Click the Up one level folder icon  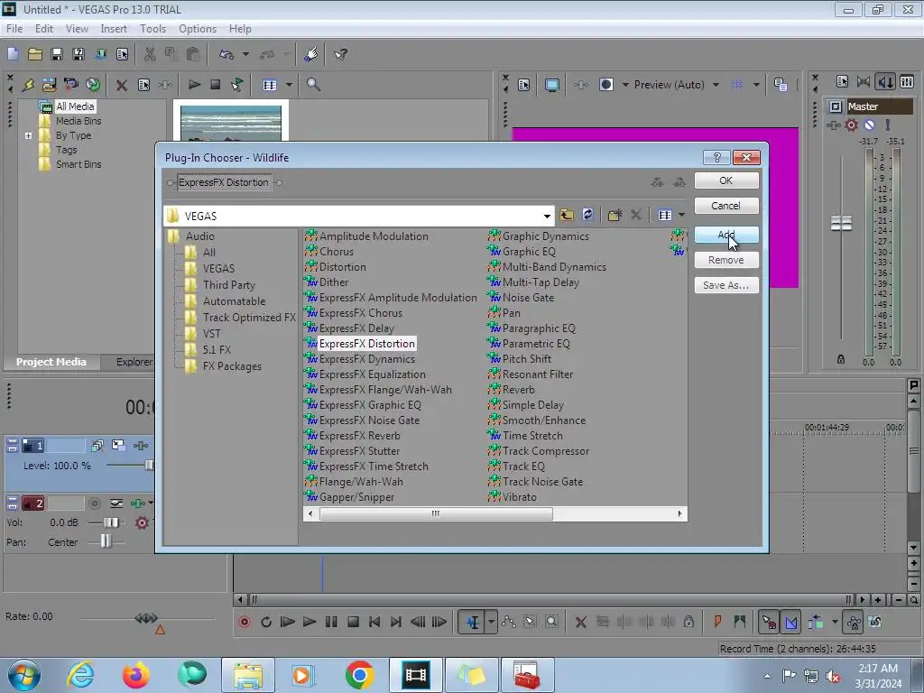click(x=567, y=215)
